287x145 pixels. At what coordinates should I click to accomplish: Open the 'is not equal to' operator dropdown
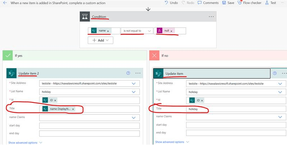[x=137, y=31]
